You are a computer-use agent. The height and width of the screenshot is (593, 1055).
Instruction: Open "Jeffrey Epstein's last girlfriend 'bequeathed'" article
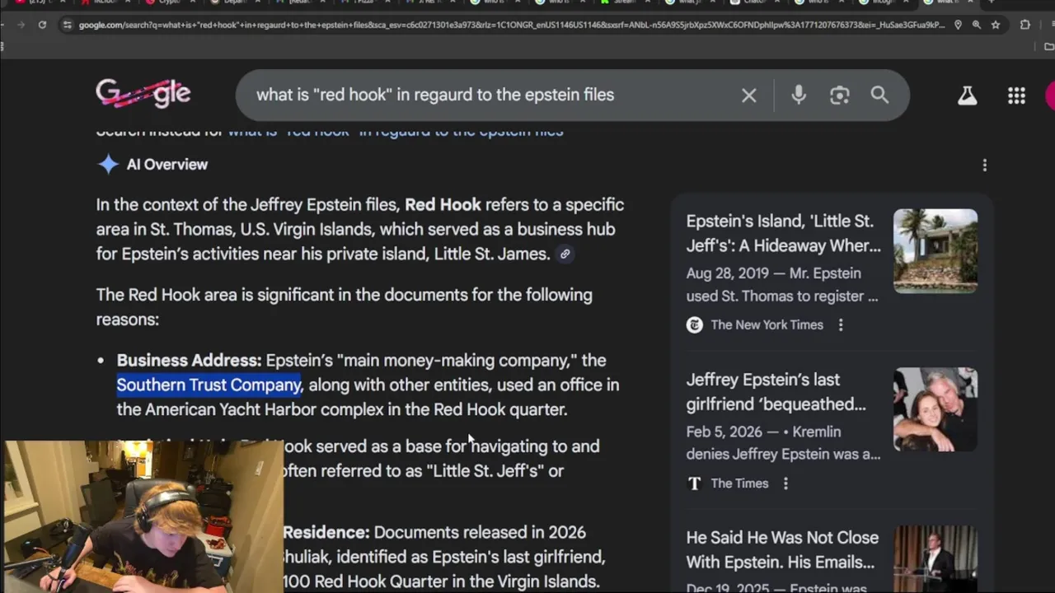point(776,392)
